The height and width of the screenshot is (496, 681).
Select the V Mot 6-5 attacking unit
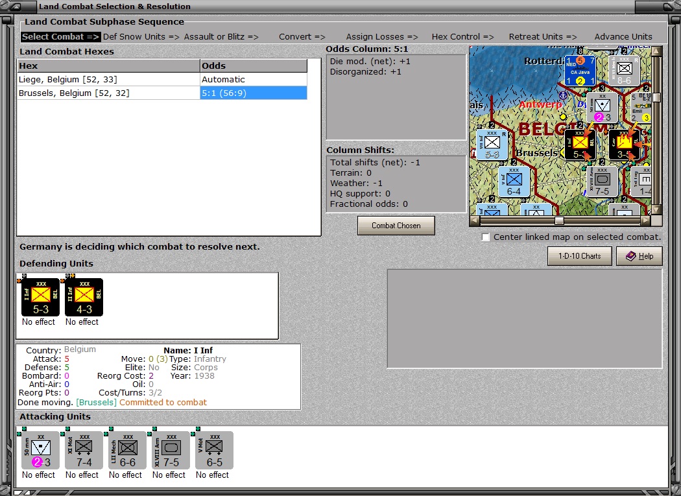(214, 451)
